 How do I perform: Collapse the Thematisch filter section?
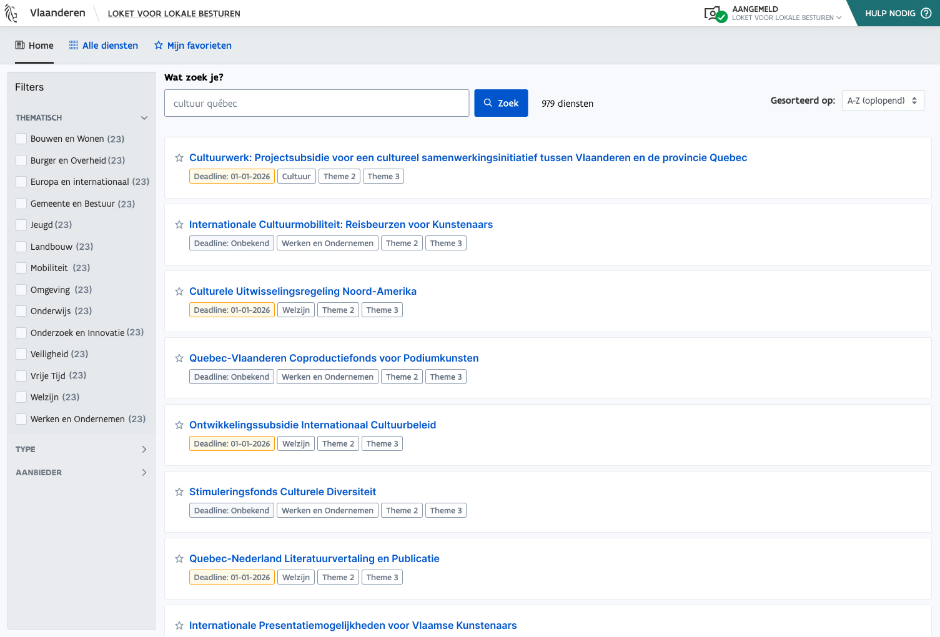pos(144,118)
